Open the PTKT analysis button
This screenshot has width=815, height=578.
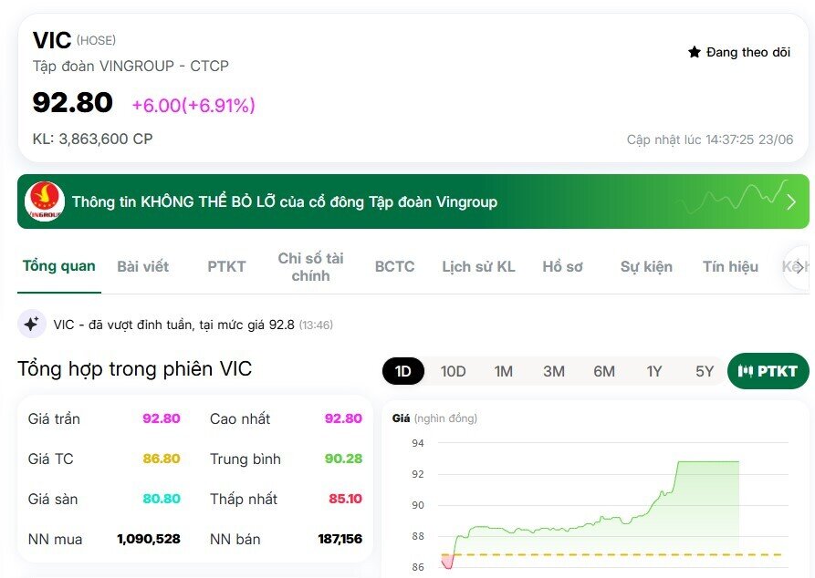[768, 371]
